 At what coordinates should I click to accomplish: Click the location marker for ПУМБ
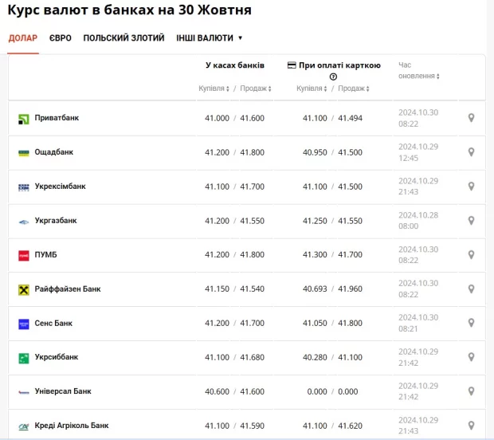pyautogui.click(x=471, y=255)
